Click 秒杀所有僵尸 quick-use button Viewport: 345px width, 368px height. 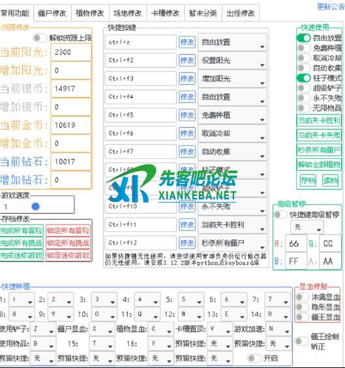pyautogui.click(x=319, y=150)
